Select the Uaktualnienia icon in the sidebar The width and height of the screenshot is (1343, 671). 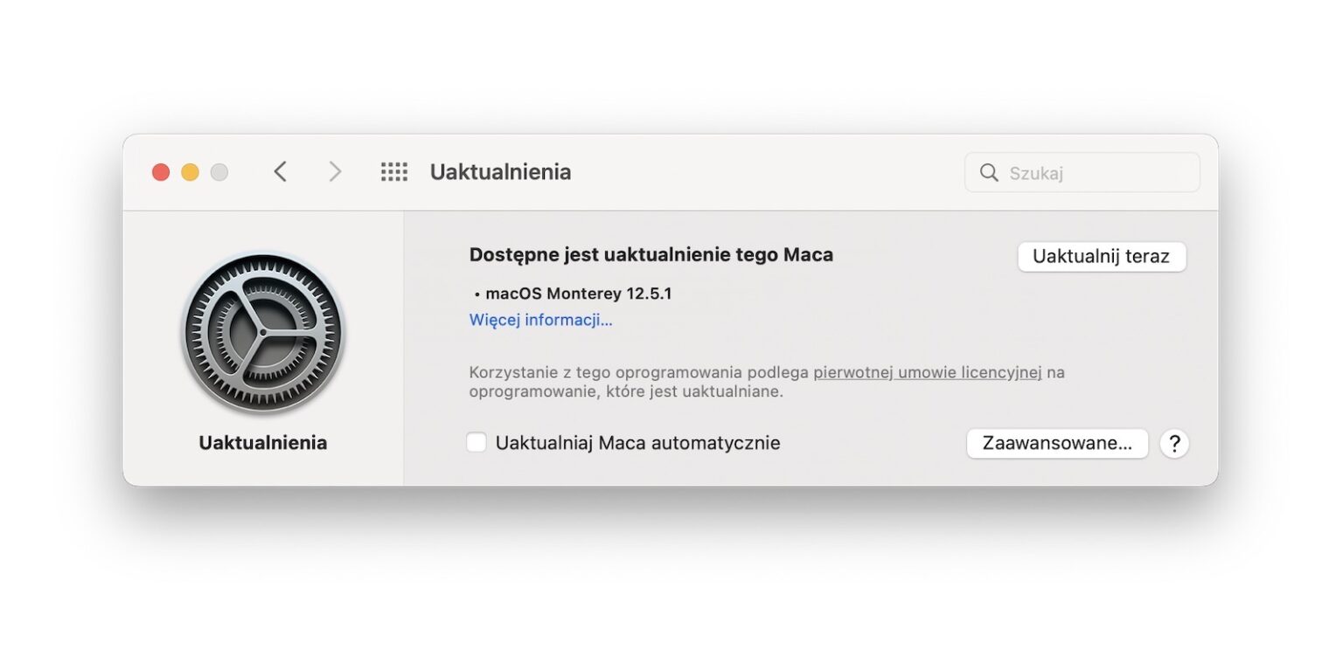(x=263, y=332)
